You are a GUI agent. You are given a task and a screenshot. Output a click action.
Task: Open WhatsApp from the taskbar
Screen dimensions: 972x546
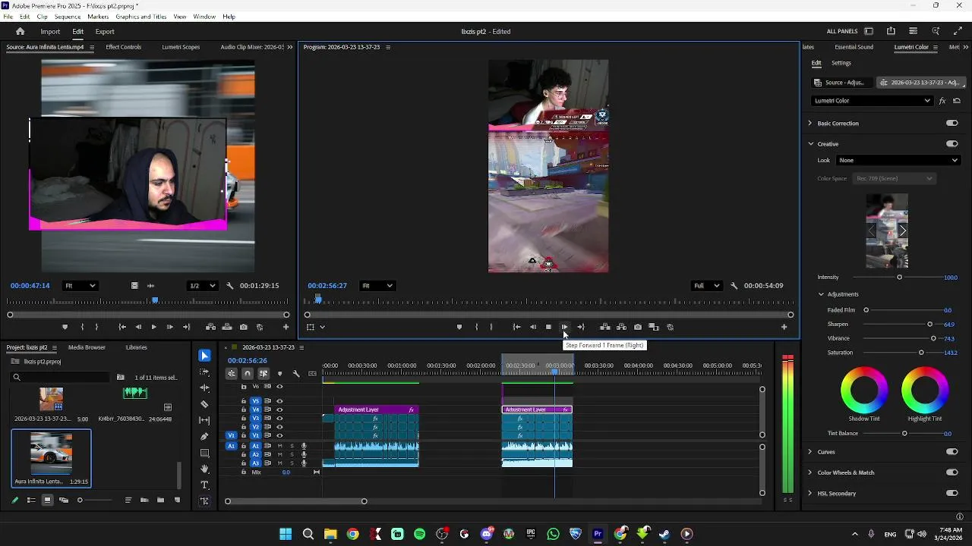pyautogui.click(x=553, y=534)
